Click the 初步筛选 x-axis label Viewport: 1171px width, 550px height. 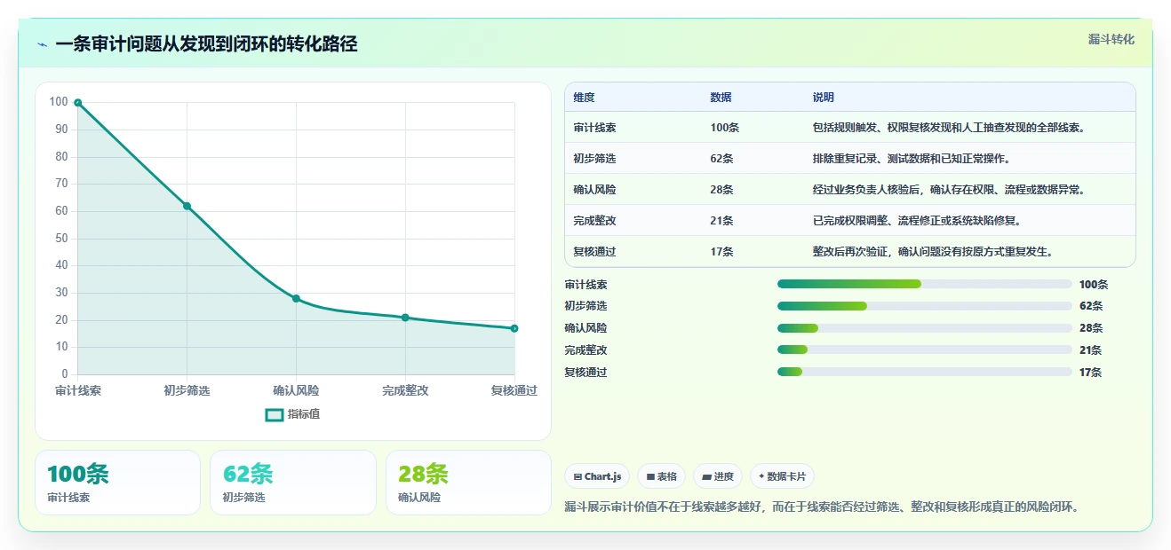pos(187,390)
